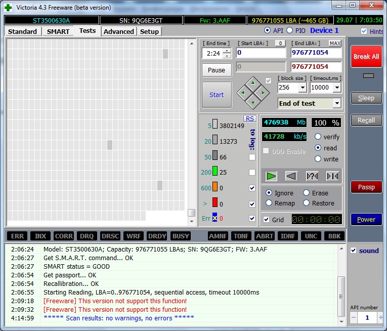The image size is (387, 331).
Task: Click the random seek scan icon
Action: (x=312, y=176)
